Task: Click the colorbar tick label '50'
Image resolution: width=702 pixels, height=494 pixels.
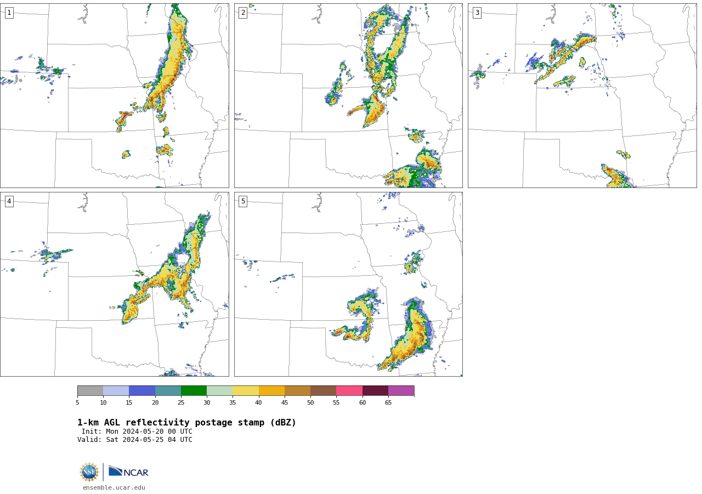Action: (x=310, y=403)
